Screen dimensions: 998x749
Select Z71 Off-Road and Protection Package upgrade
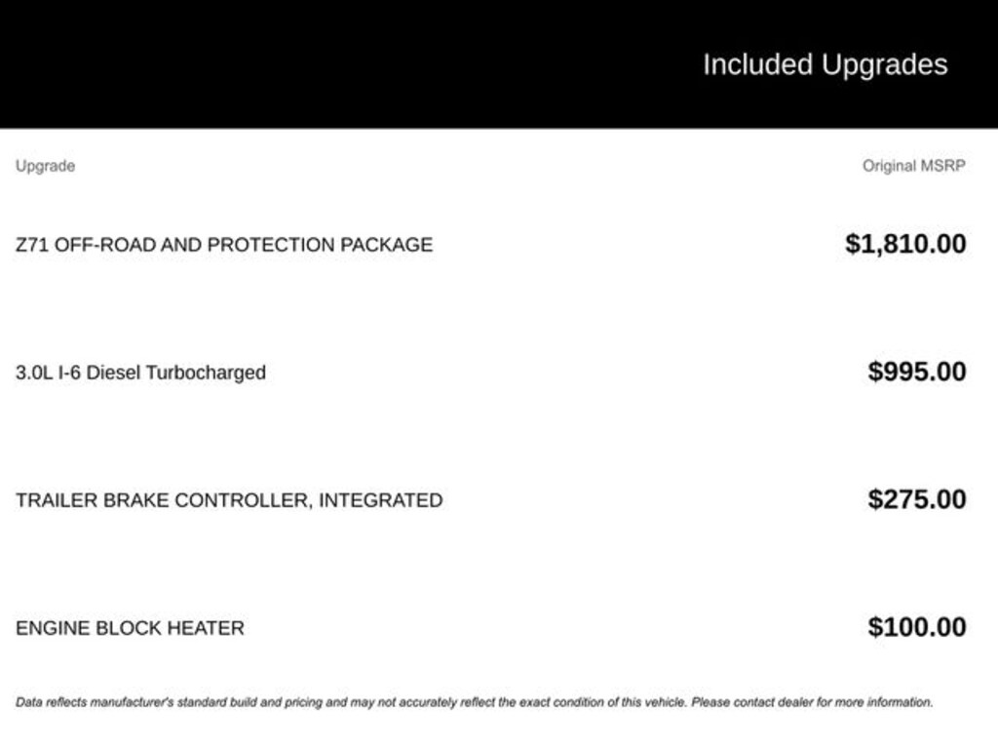(224, 245)
